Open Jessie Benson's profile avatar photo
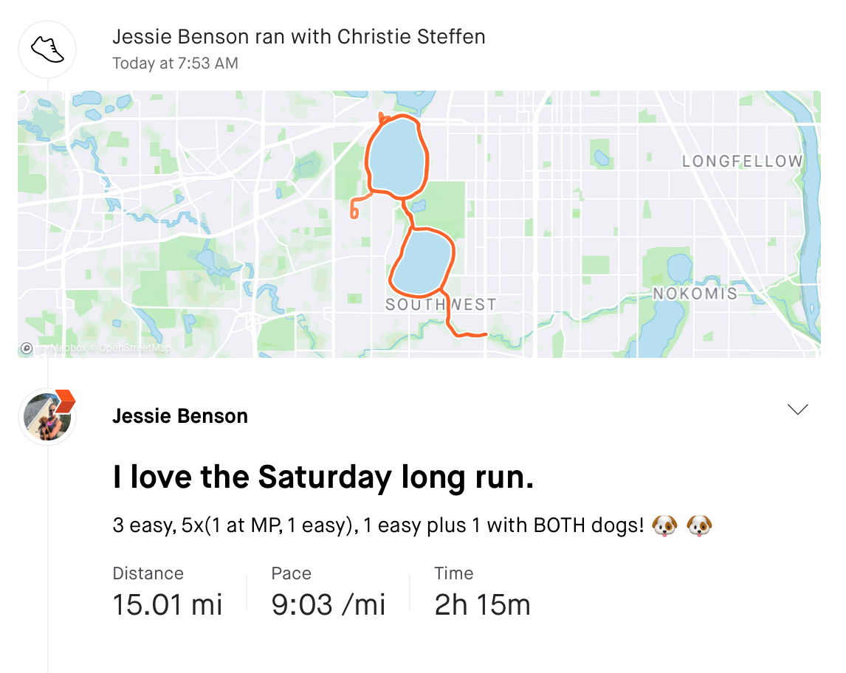 click(47, 417)
